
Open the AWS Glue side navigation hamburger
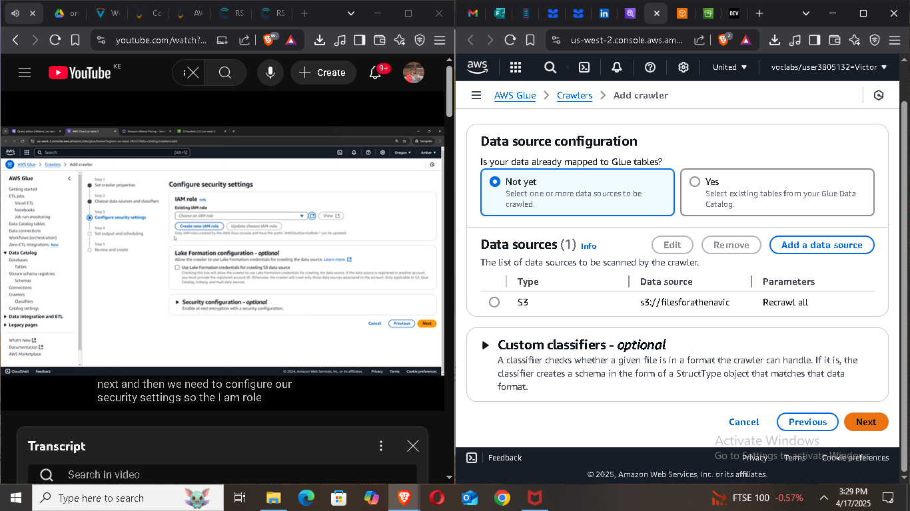click(476, 95)
